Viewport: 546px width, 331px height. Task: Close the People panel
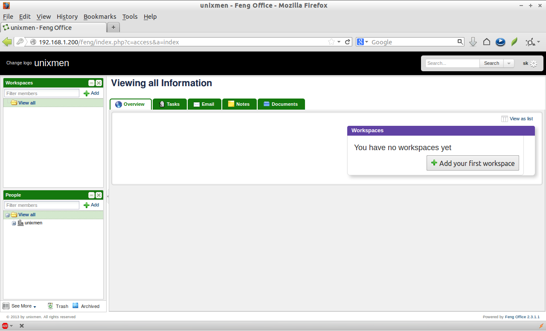(99, 195)
